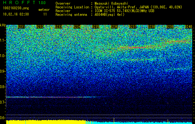The height and width of the screenshot is (124, 195).
Task: Click the cyan signal level bar at bottom
Action: 143,123
